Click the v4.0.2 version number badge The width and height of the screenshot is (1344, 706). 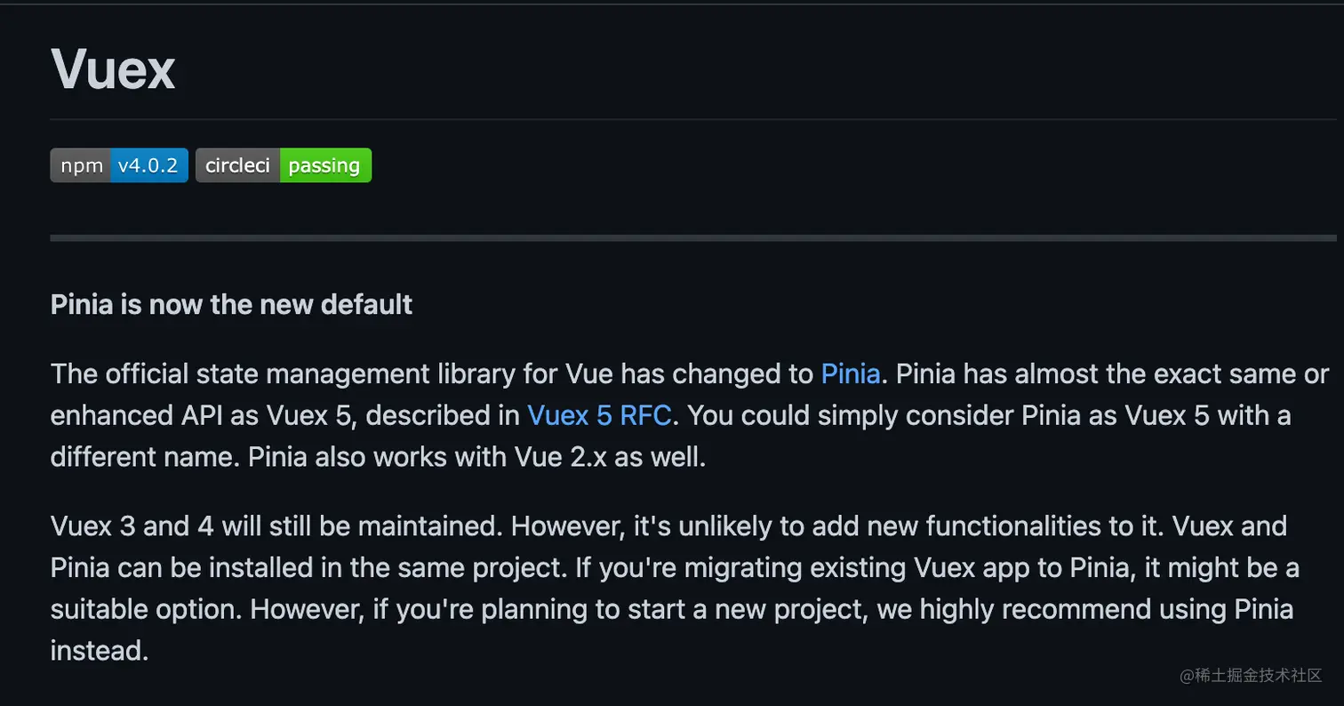[148, 165]
